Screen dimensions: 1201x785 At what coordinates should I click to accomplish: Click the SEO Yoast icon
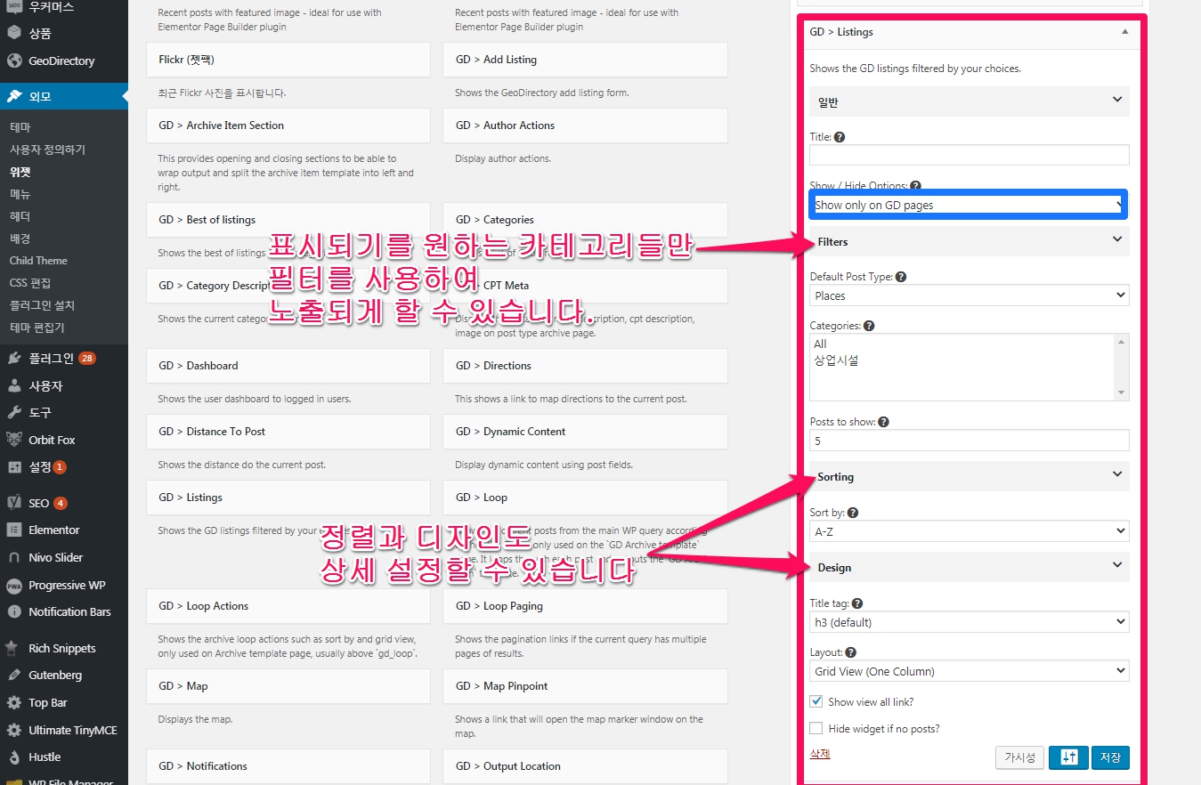click(x=13, y=503)
